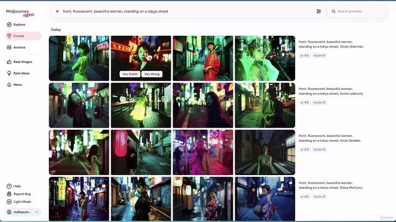This screenshot has height=222, width=396.
Task: Click stylize 0 tag in Steve McCurry row
Action: (319, 197)
